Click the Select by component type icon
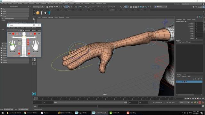The height and width of the screenshot is (115, 205). point(69,7)
